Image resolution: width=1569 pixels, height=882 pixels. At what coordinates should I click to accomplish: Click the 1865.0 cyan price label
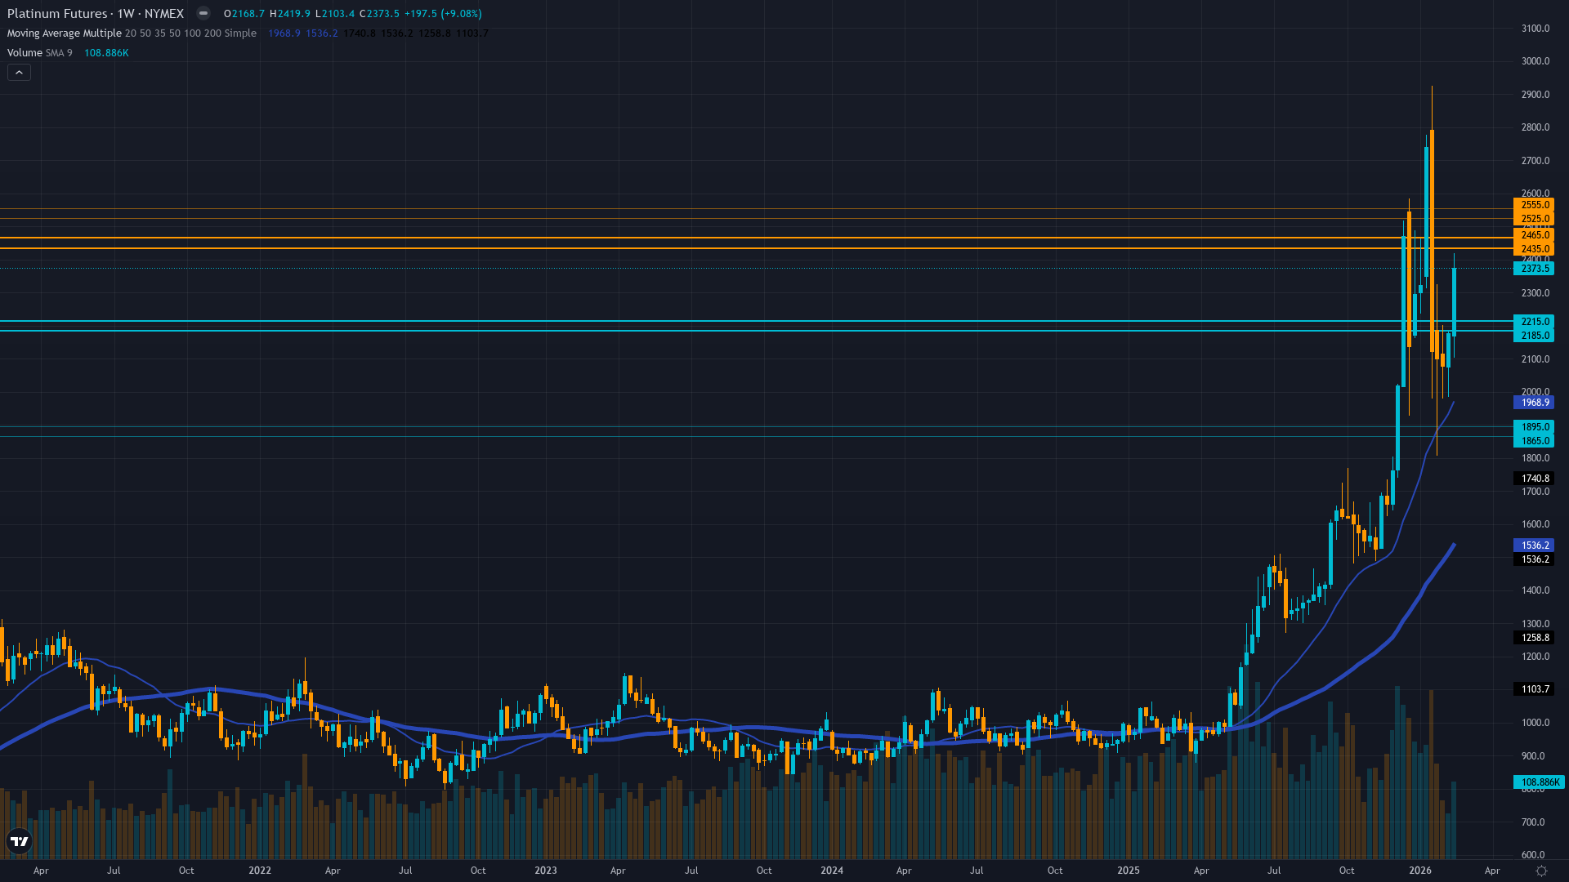click(x=1534, y=441)
